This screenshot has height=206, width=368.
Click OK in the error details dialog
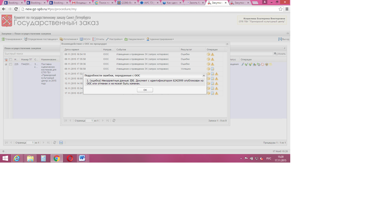tap(145, 90)
